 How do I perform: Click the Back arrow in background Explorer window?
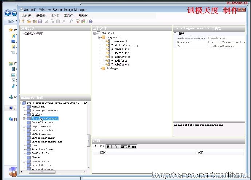tap(8, 13)
